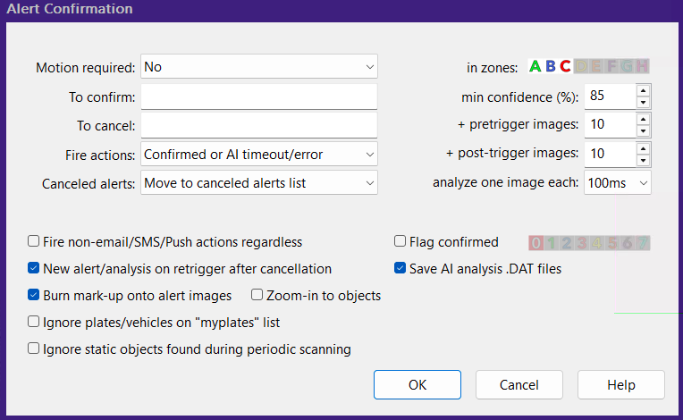Image resolution: width=683 pixels, height=420 pixels.
Task: Toggle zone B in zones selector
Action: pos(551,66)
